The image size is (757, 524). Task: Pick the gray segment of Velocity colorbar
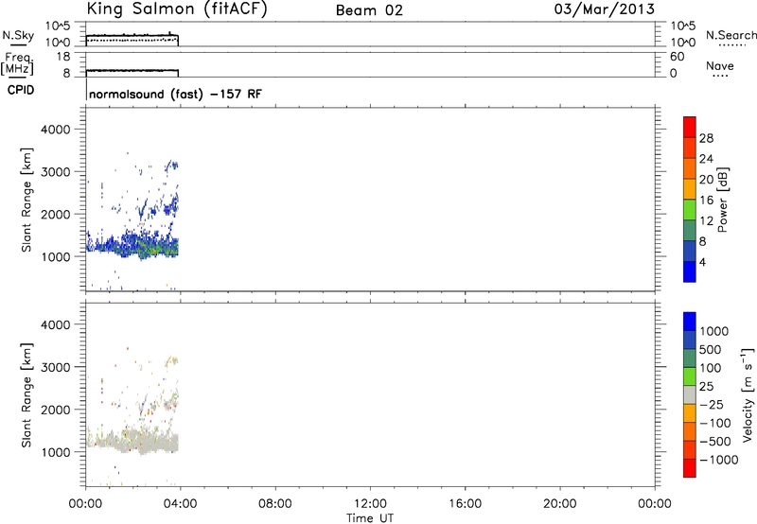click(x=690, y=395)
